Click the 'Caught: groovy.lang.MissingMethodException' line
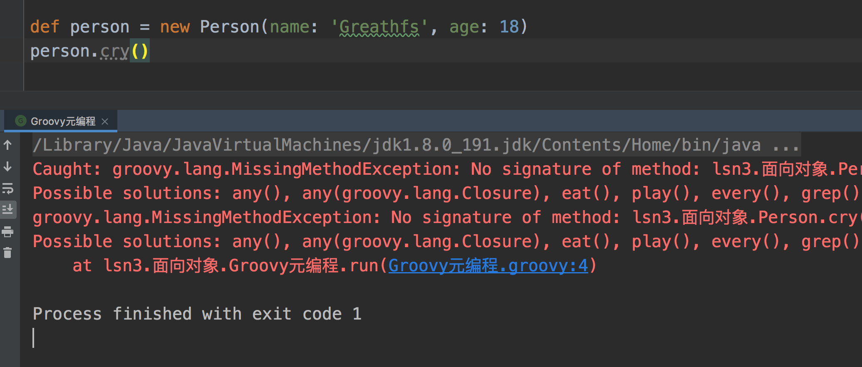Screen dimensions: 862x367 coord(447,169)
